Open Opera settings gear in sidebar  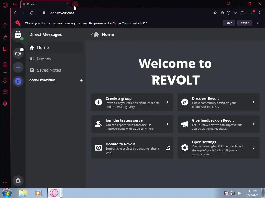(x=5, y=104)
